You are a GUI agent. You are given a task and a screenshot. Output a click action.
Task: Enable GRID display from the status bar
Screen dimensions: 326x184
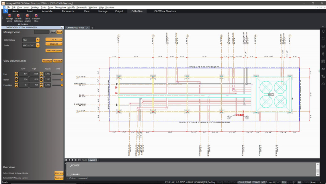click(226, 181)
